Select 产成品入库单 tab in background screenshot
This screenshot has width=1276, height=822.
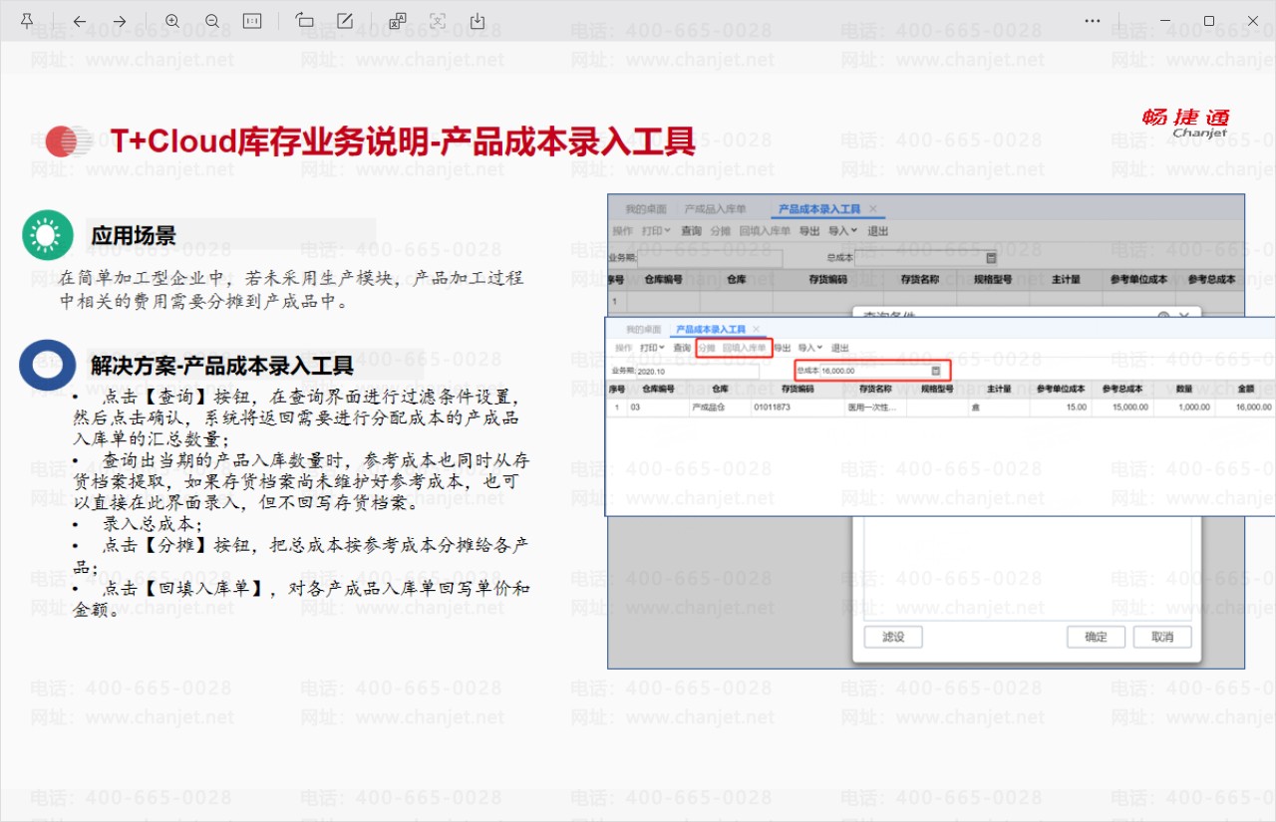point(715,209)
